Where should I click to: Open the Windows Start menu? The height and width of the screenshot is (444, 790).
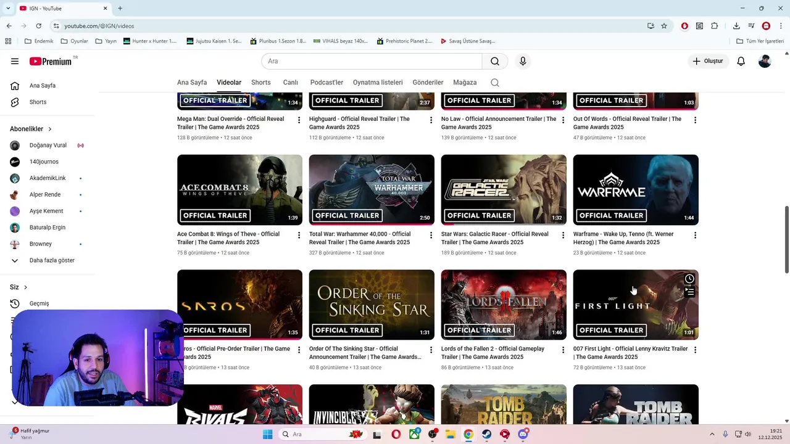(268, 434)
